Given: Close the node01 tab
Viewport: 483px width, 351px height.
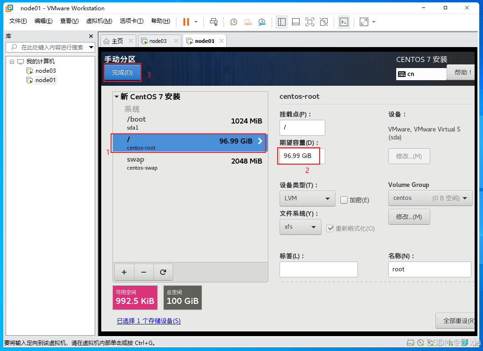Looking at the screenshot, I should 221,41.
